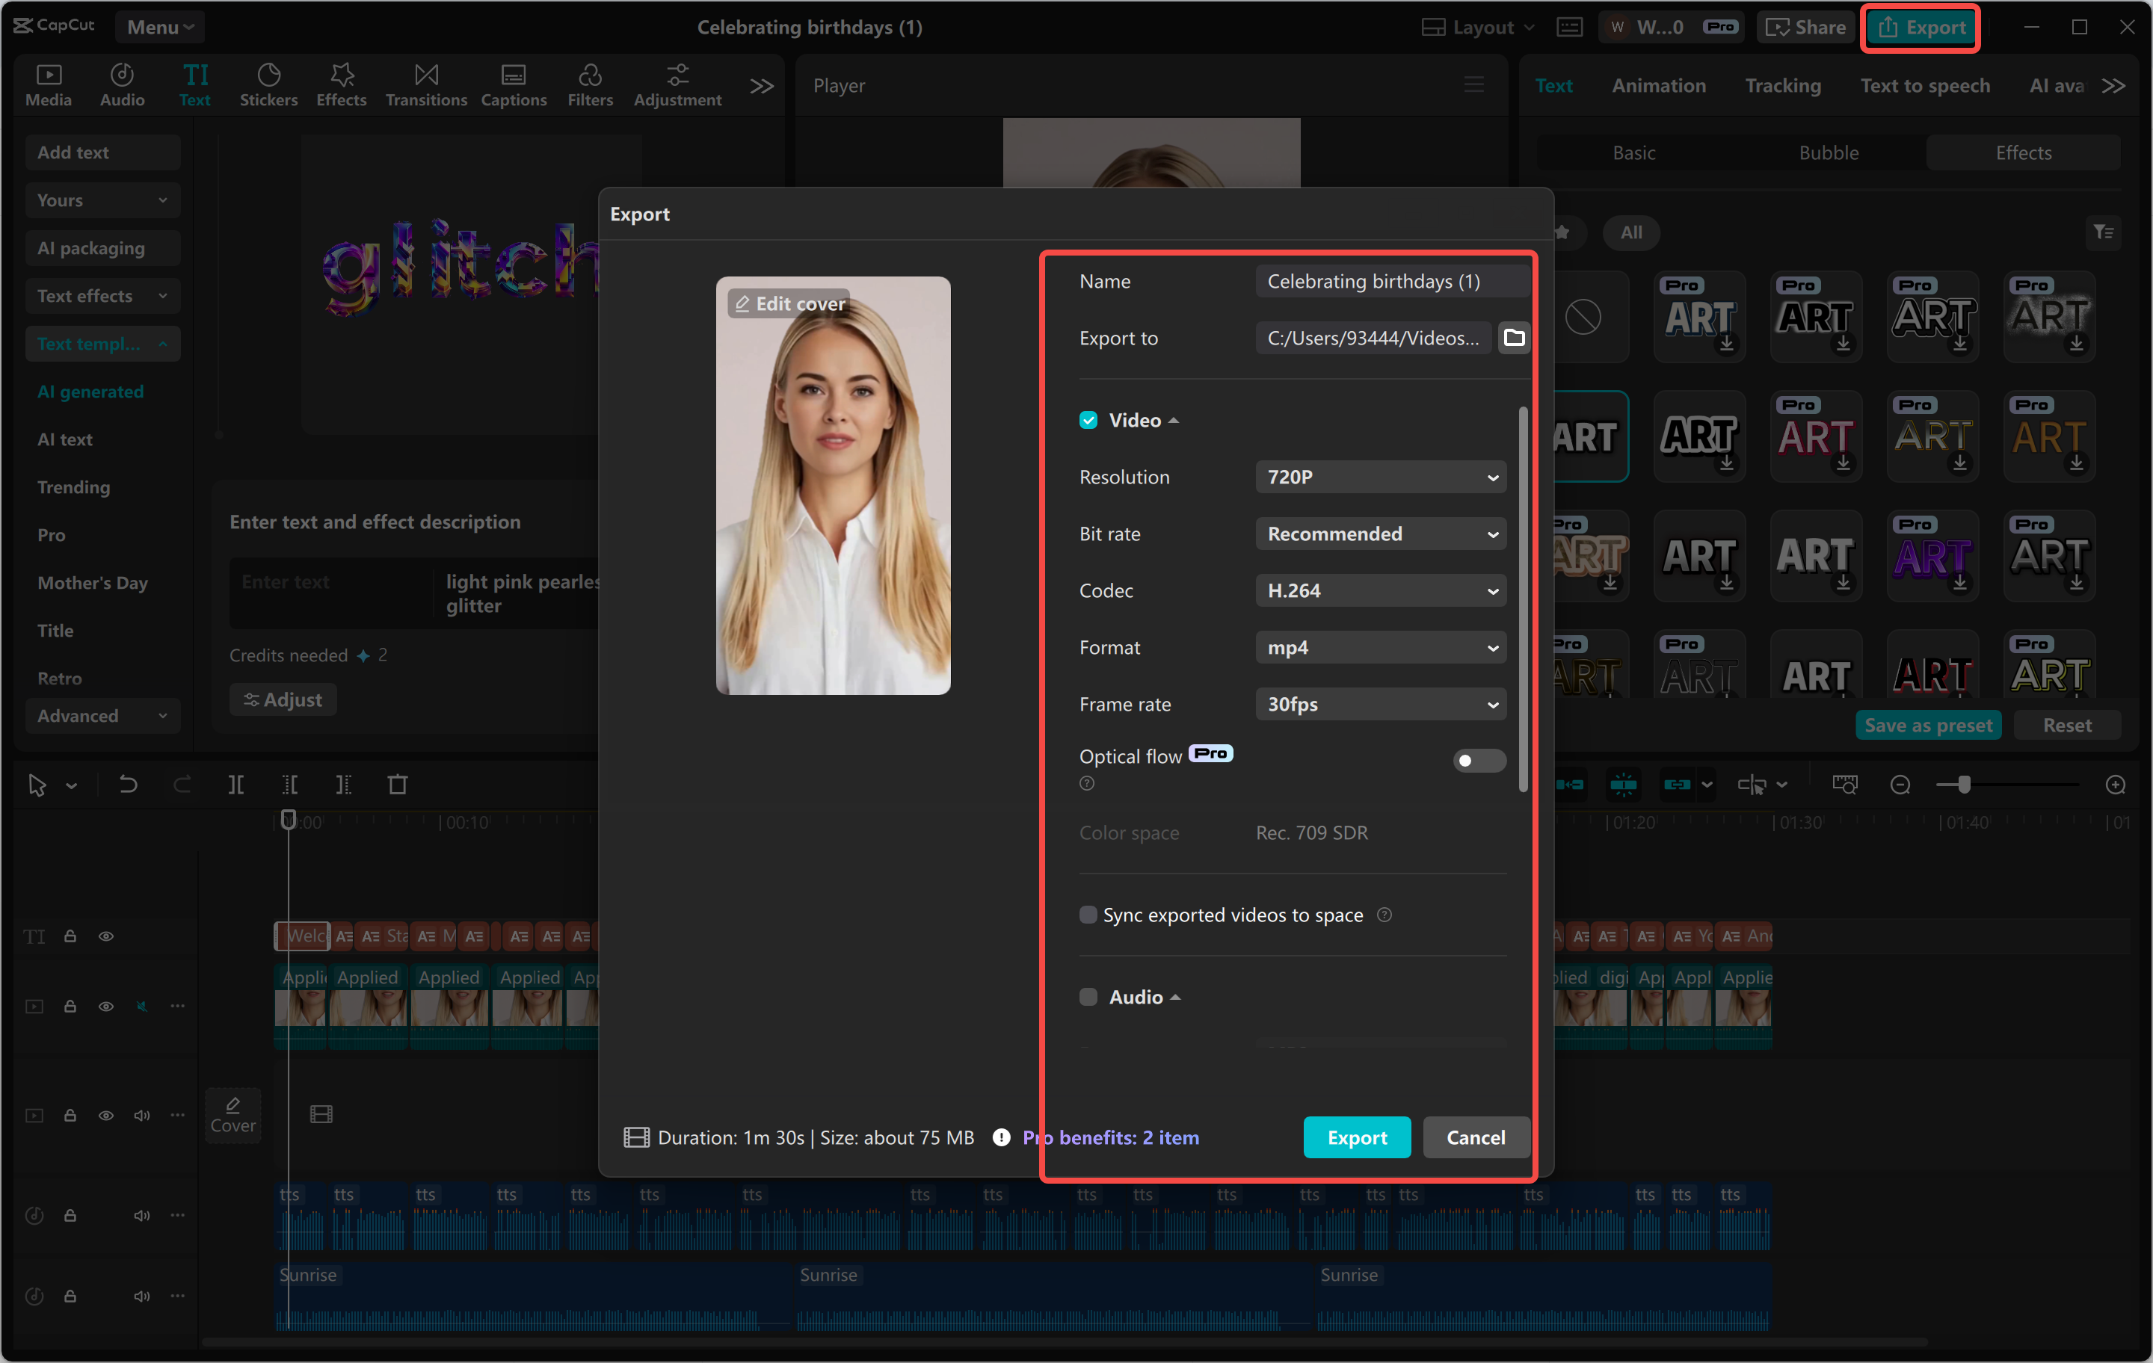2153x1363 pixels.
Task: Select the Split clip icon
Action: pos(237,784)
